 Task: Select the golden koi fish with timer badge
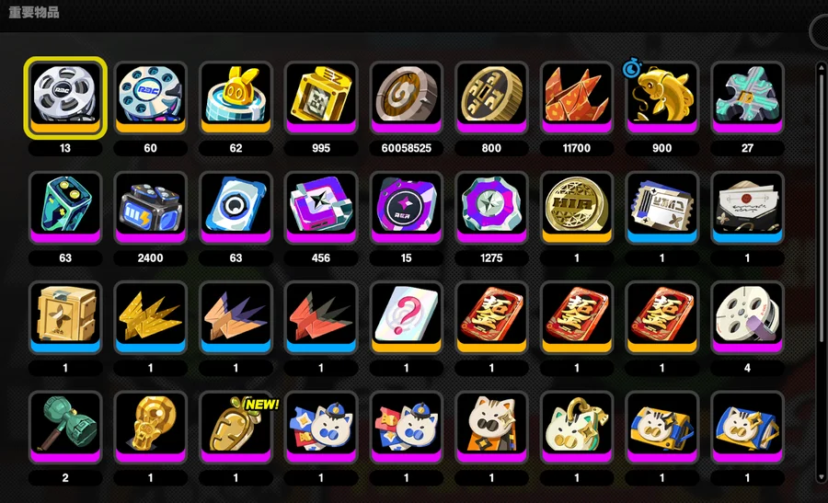(662, 97)
